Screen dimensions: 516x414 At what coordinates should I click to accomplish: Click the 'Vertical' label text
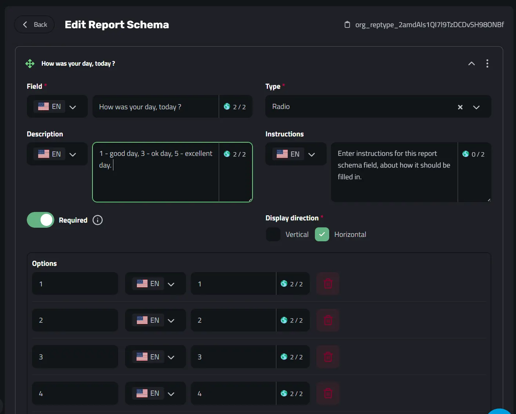tap(297, 234)
